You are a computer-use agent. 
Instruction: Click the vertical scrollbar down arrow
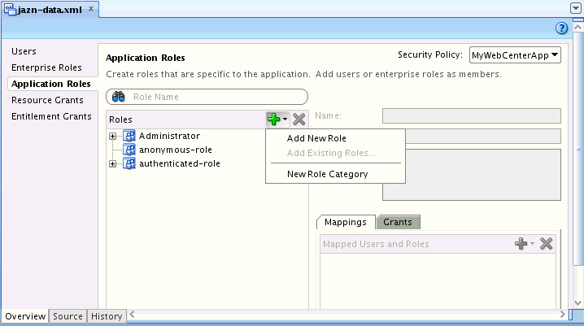pos(577,303)
